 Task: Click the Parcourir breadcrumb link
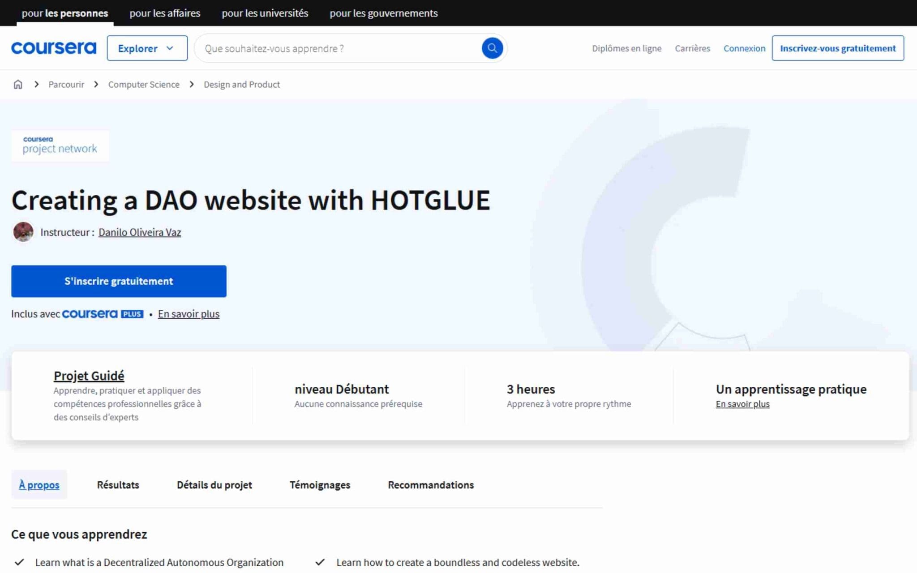tap(66, 84)
